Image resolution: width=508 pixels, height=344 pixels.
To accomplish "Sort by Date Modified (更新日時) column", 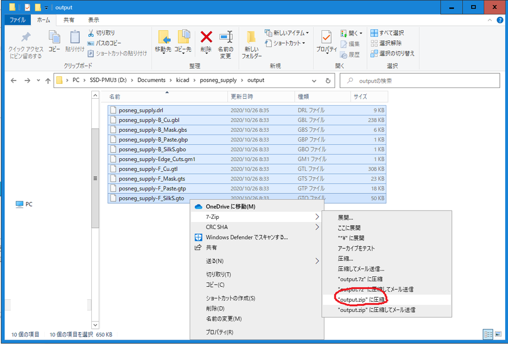I will tap(262, 97).
